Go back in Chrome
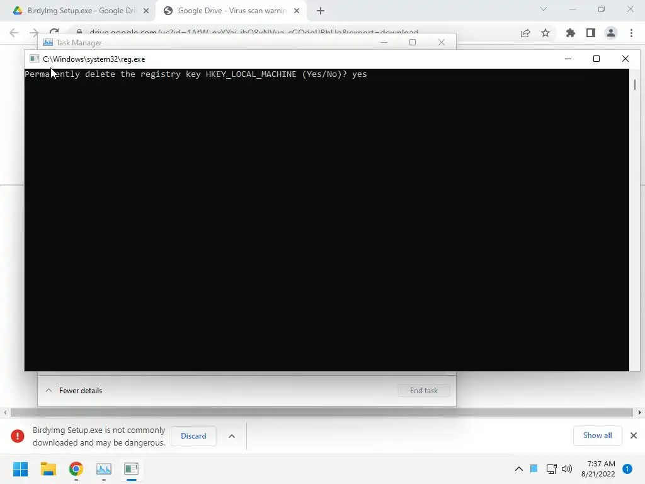Image resolution: width=645 pixels, height=484 pixels. 14,33
